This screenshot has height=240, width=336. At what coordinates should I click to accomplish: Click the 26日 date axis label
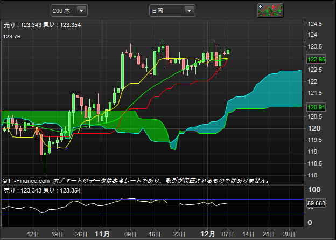point(82,234)
